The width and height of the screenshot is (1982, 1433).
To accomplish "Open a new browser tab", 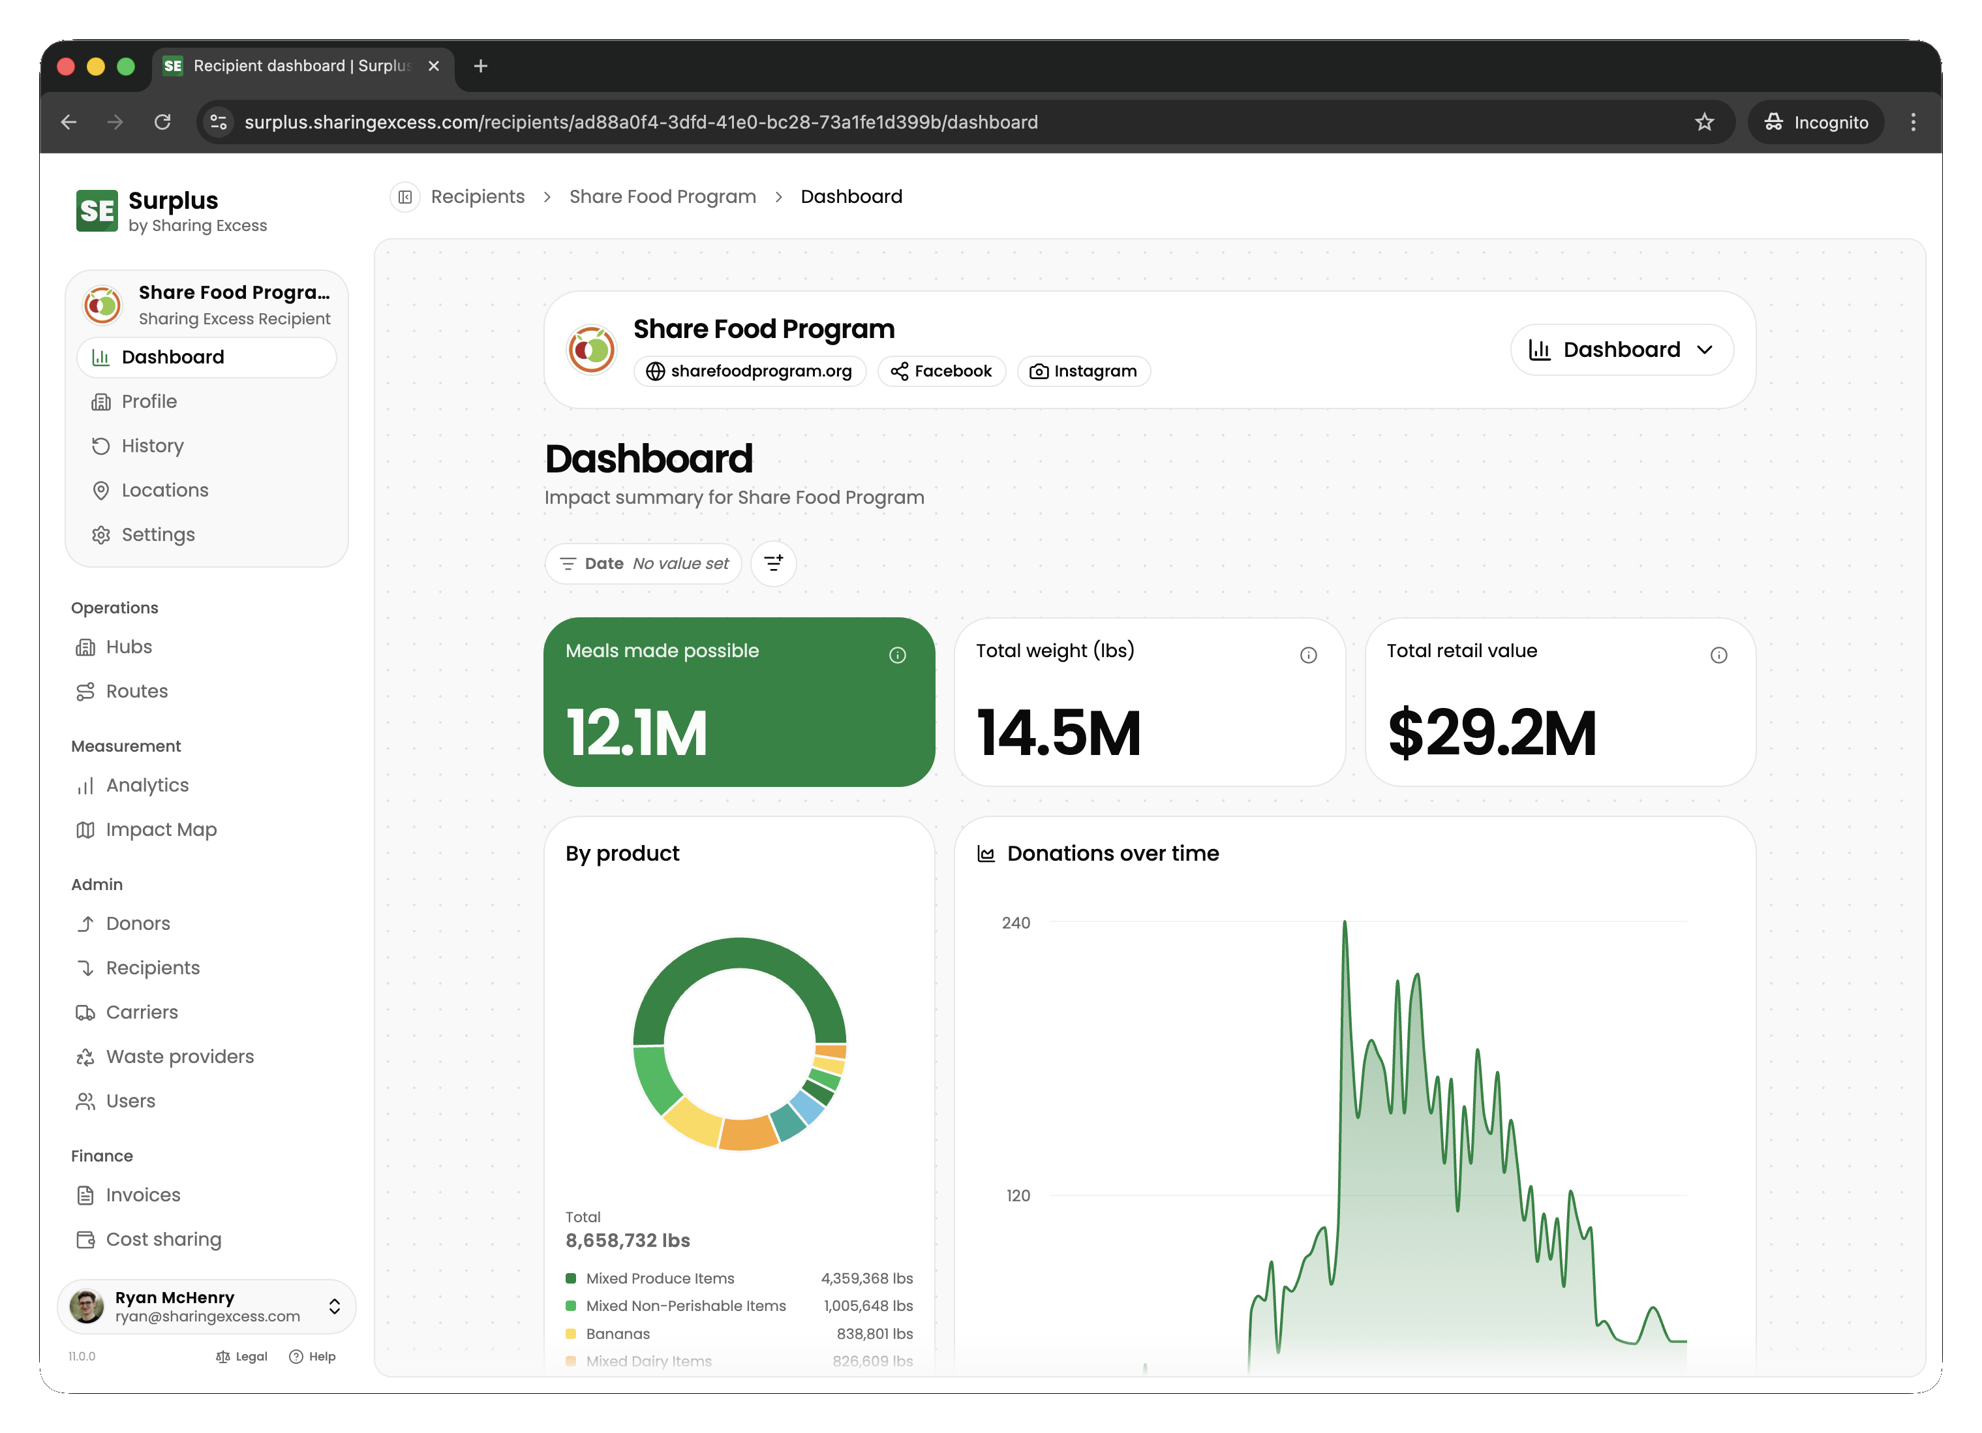I will tap(481, 67).
